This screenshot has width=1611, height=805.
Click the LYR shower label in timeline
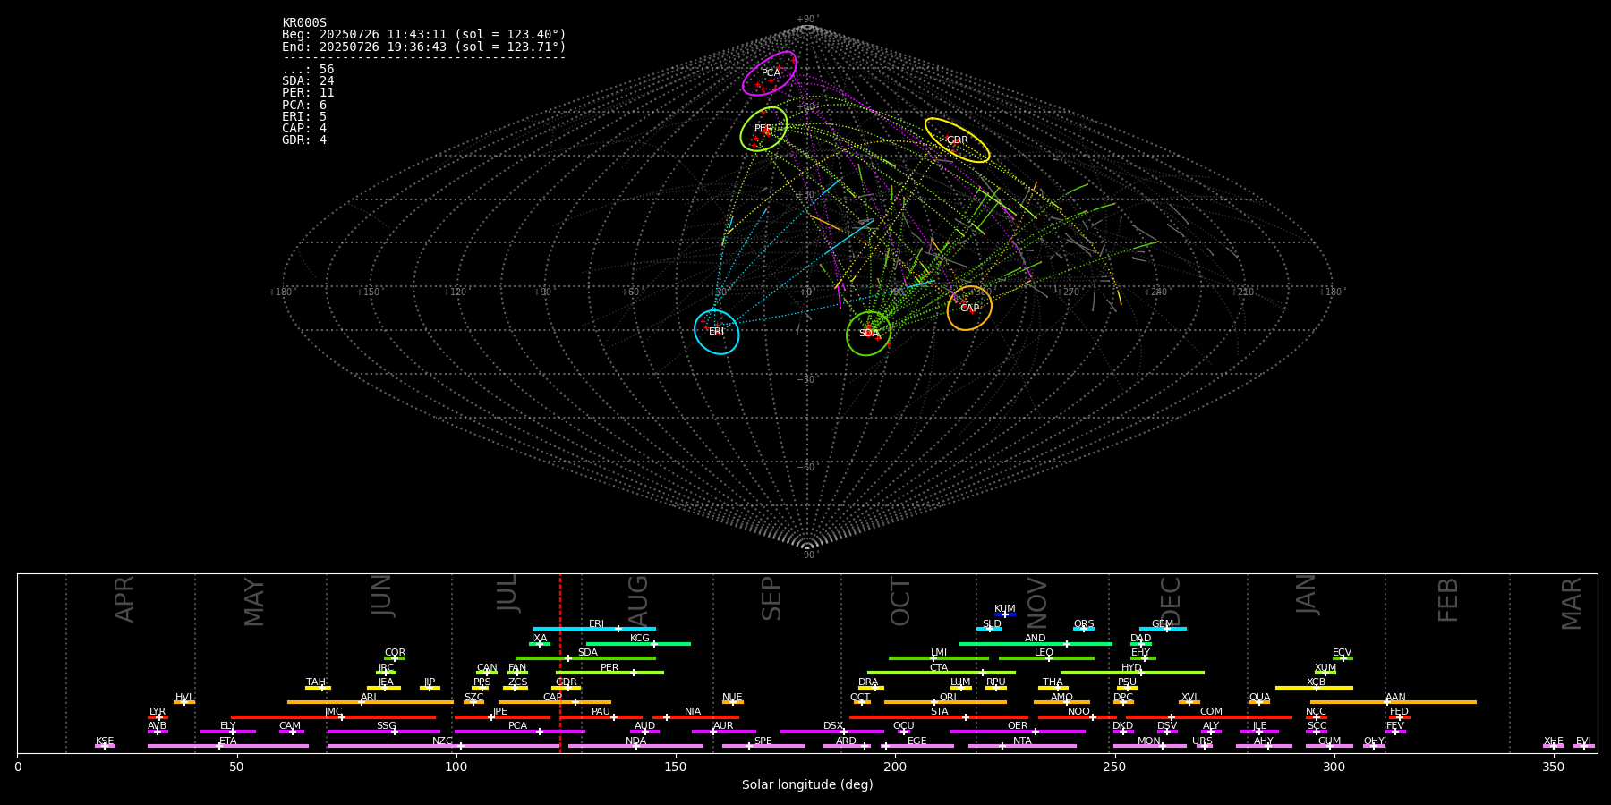coord(158,712)
